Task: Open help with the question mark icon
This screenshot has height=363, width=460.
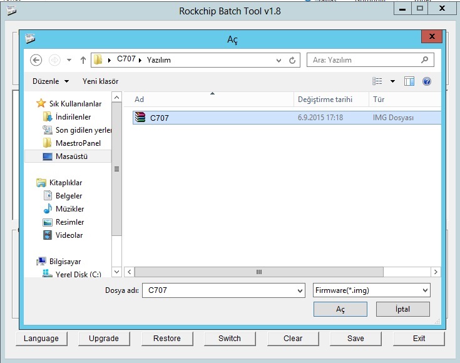Action: 427,81
